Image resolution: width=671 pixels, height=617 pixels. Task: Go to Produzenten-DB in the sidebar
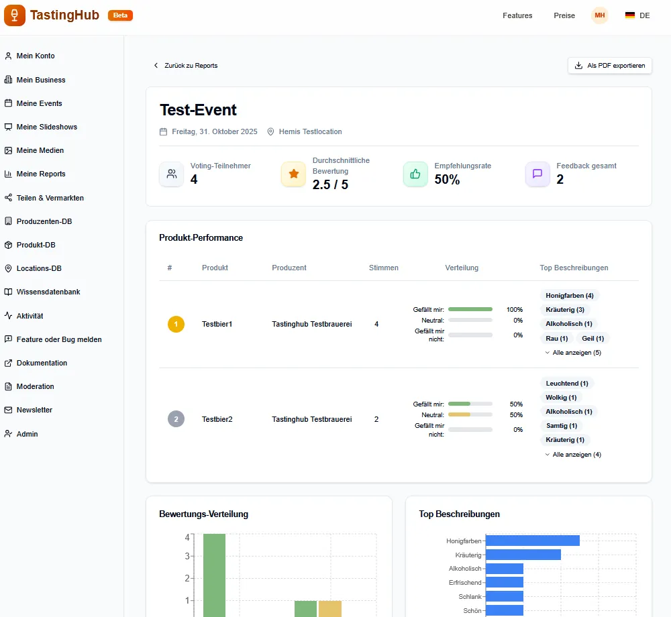(44, 221)
